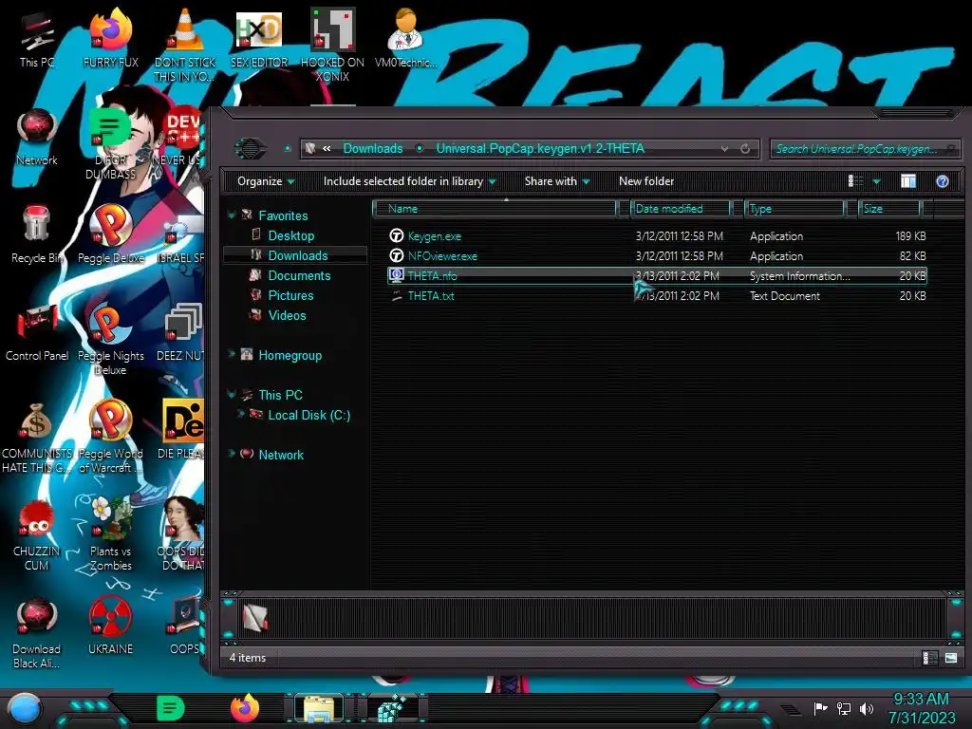Launch CHUZZIN CUM desktop shortcut
This screenshot has height=729, width=972.
click(37, 535)
